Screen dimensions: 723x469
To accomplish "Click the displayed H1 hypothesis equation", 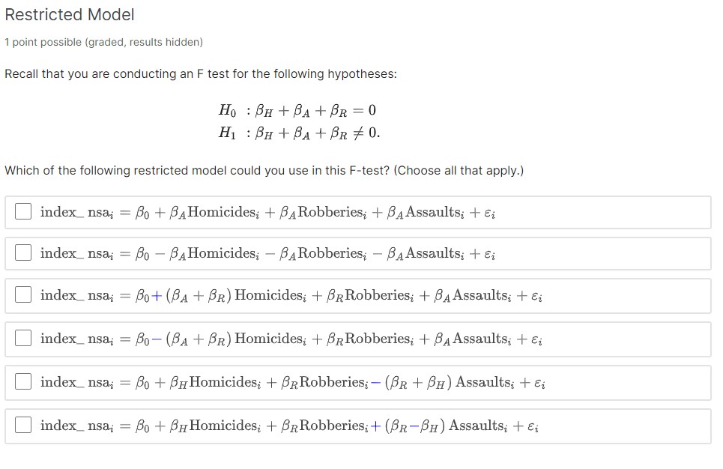I will (x=297, y=133).
